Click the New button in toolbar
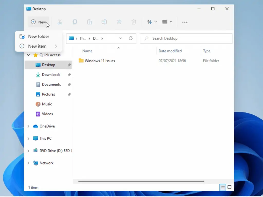This screenshot has height=197, width=263. 39,22
